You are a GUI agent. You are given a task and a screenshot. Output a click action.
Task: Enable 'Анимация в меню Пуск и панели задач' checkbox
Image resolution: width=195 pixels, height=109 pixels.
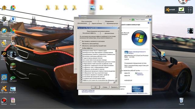point(81,51)
